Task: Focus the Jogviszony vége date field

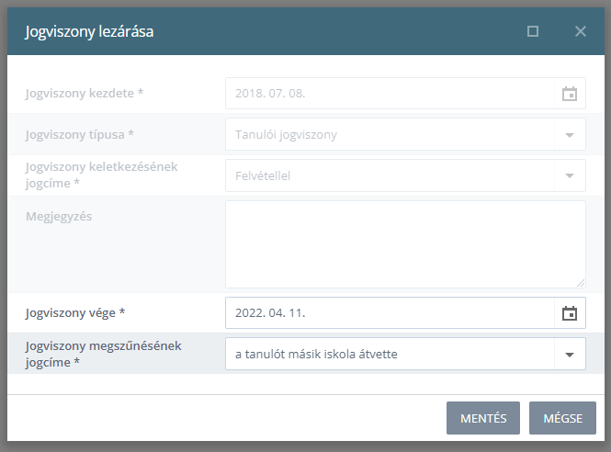Action: click(390, 313)
